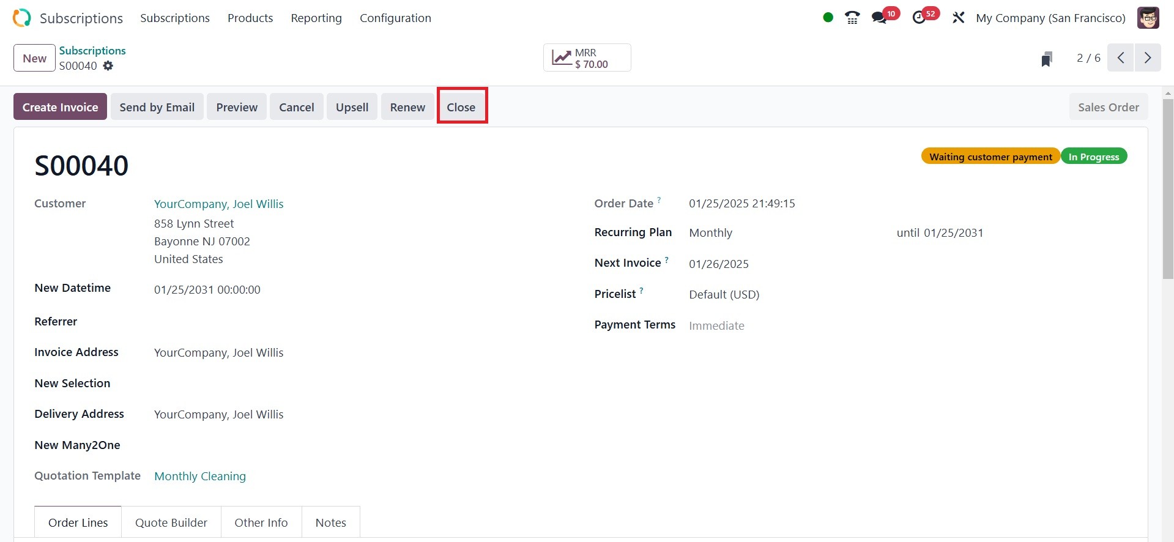Go to the previous record arrow
1174x542 pixels.
[x=1121, y=58]
